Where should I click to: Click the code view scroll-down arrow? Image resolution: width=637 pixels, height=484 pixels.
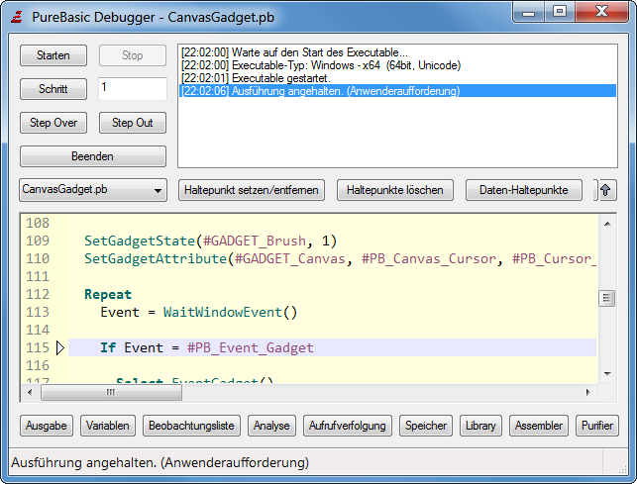point(607,373)
